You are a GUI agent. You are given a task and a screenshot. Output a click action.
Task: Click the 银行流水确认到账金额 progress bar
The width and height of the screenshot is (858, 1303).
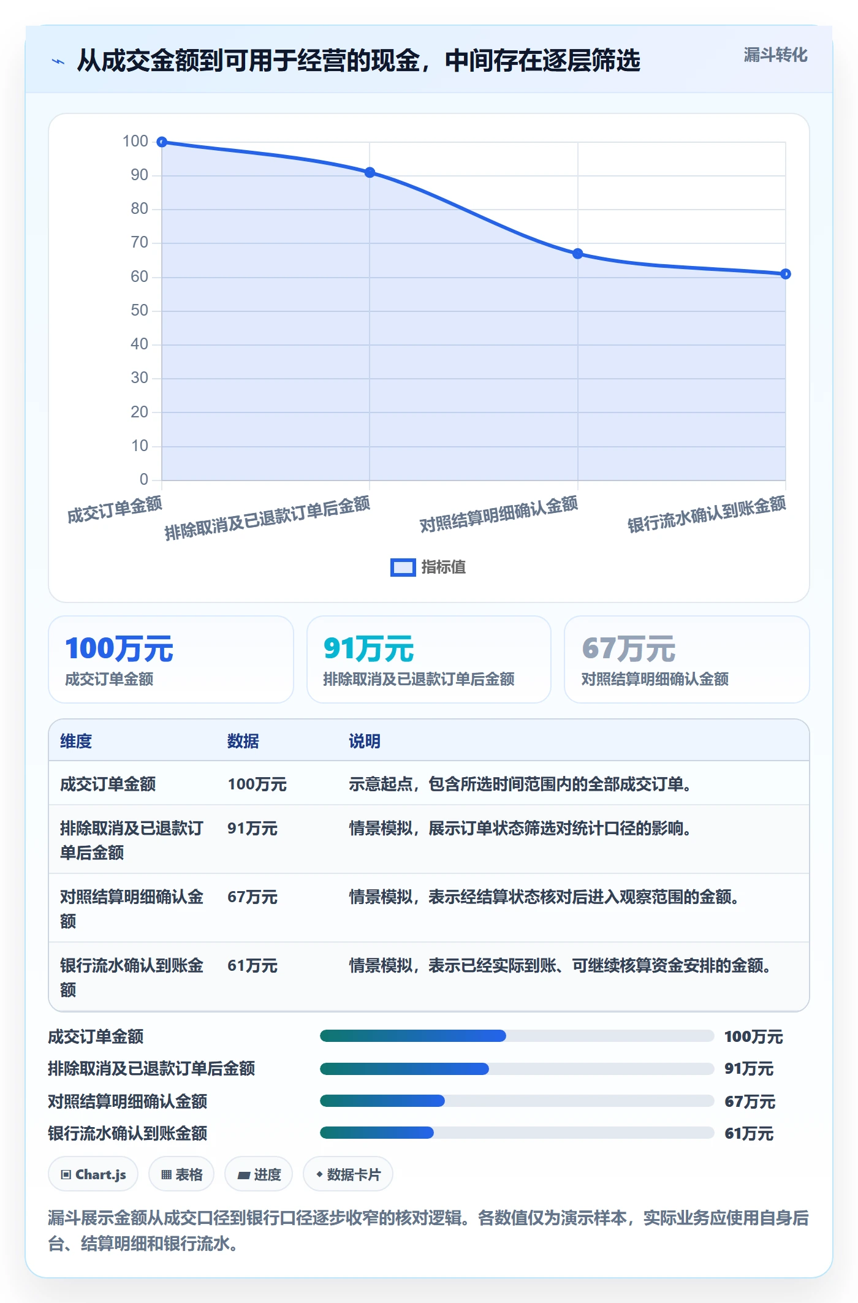click(x=517, y=1133)
